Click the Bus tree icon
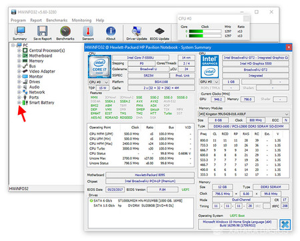Image resolution: width=300 pixels, height=241 pixels. click(x=25, y=66)
